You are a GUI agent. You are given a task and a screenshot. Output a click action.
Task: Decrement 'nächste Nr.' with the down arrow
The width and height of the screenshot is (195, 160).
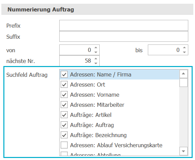96,63
